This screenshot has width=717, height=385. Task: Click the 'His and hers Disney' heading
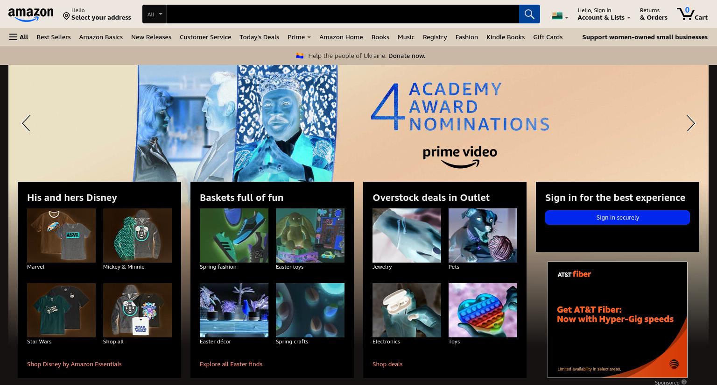click(x=72, y=198)
